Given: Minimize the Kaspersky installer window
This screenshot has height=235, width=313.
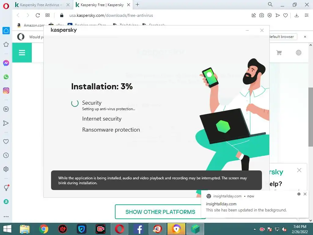Looking at the screenshot, I should pyautogui.click(x=247, y=30).
